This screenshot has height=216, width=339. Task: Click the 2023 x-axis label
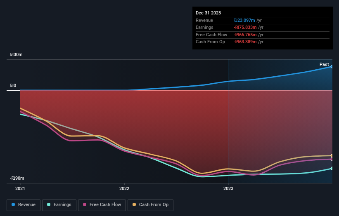click(x=228, y=189)
